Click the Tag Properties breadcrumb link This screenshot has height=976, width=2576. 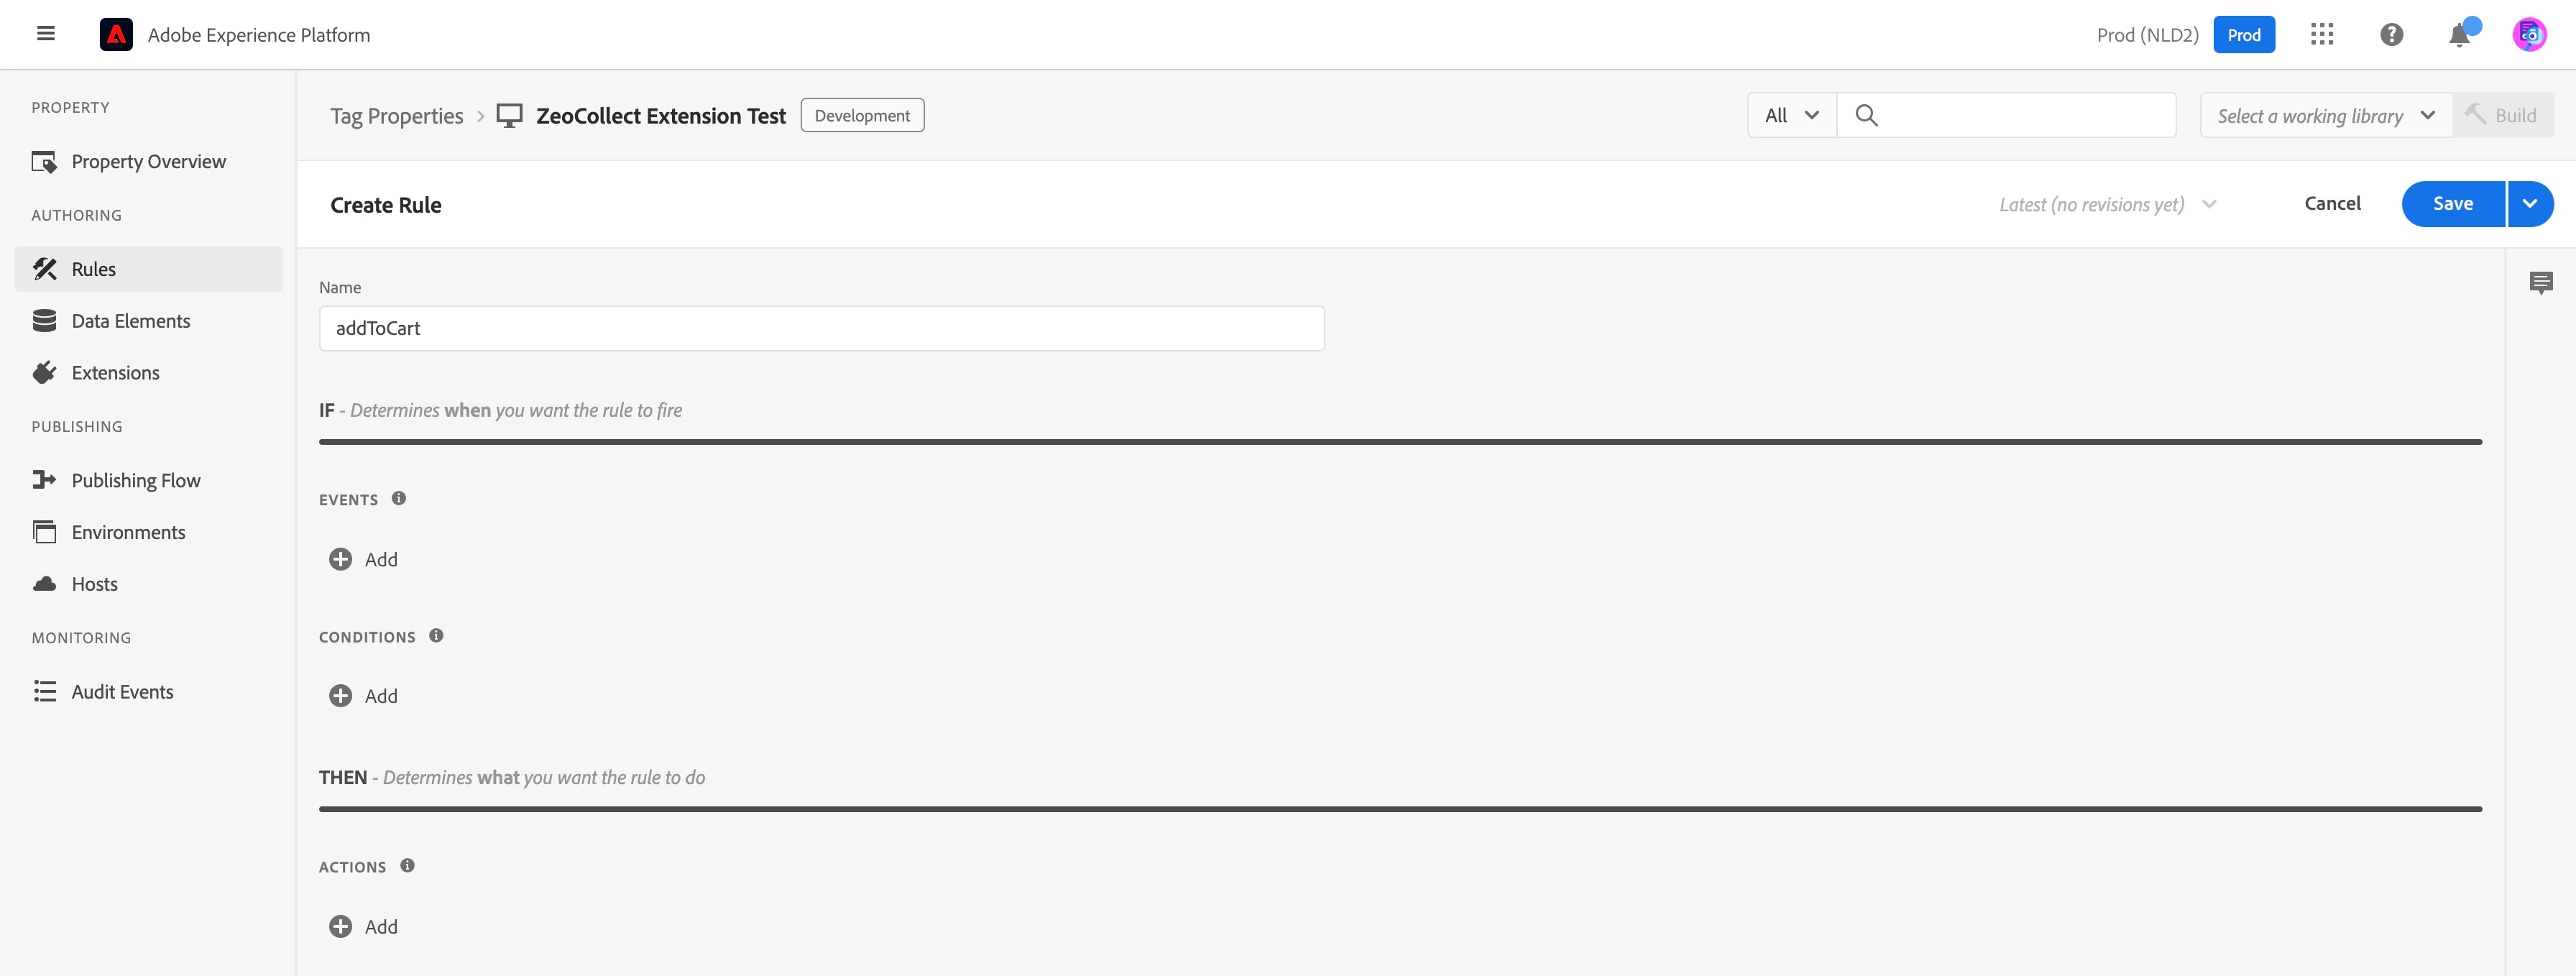pyautogui.click(x=397, y=116)
